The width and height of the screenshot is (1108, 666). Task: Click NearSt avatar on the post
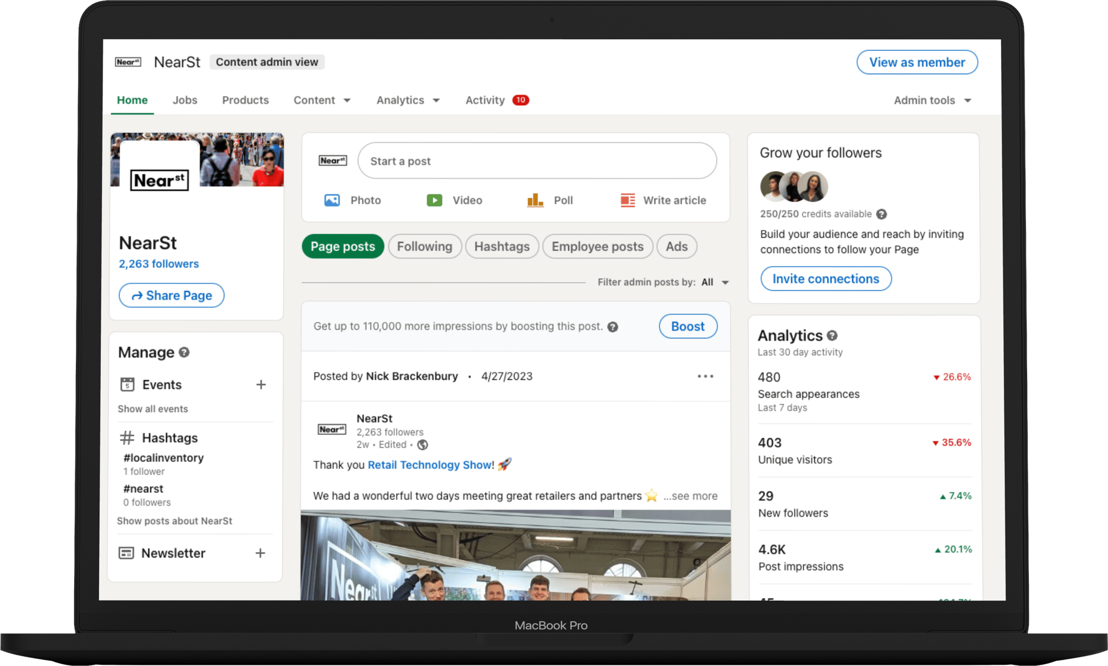click(x=332, y=429)
